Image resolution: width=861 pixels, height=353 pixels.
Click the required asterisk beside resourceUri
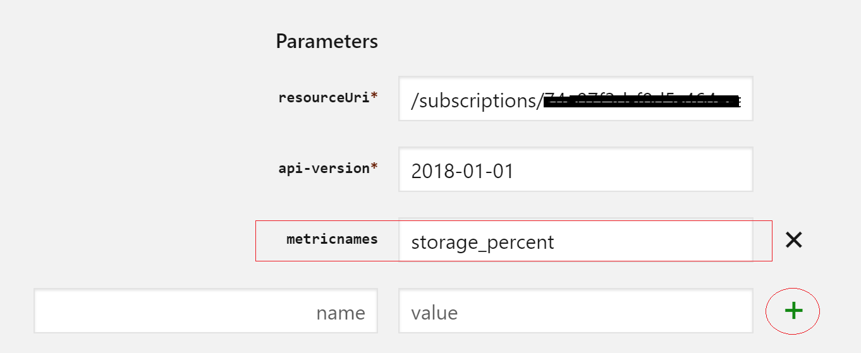pyautogui.click(x=374, y=96)
